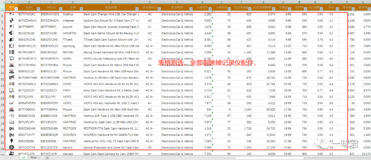Click brand cell TiToeKi
The image size is (371, 160).
point(72,40)
